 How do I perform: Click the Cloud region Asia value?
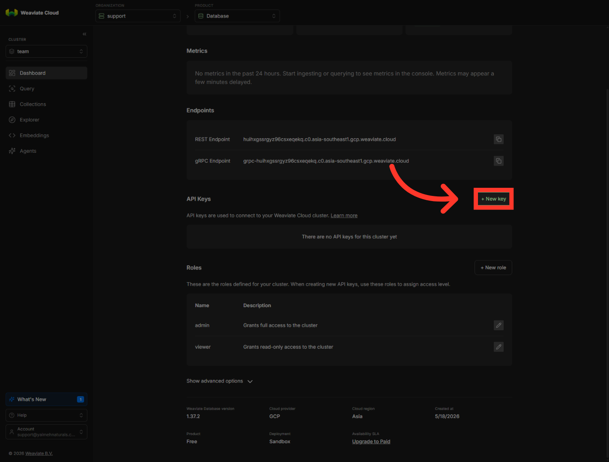coord(357,416)
